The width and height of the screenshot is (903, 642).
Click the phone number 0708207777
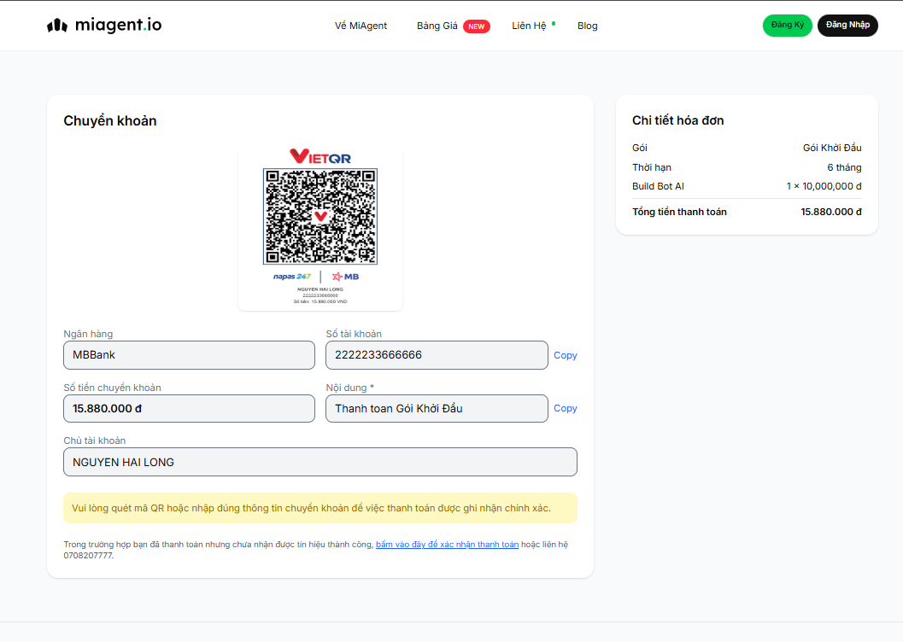tap(88, 556)
